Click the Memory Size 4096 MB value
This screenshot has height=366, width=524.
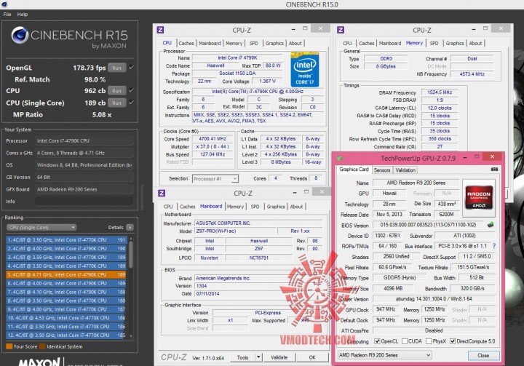point(393,288)
